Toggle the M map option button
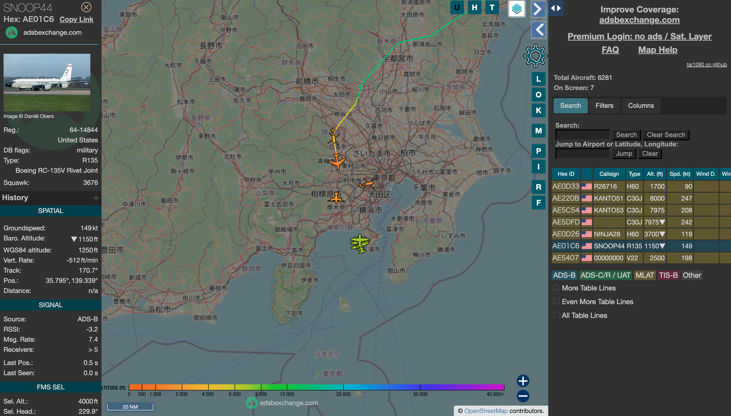Viewport: 731px width, 416px height. (x=538, y=131)
